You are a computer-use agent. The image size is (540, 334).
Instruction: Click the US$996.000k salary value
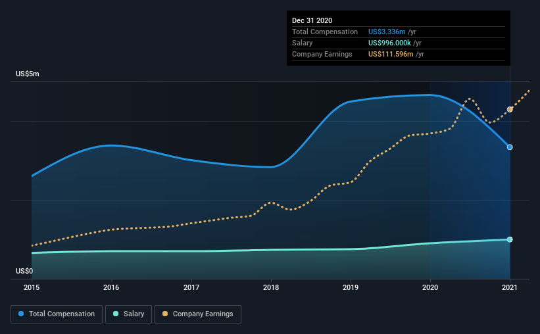click(389, 43)
